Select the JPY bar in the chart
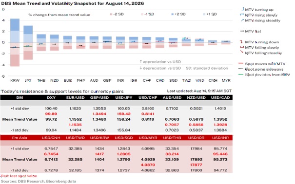This screenshot has height=184, width=295. tap(28, 43)
